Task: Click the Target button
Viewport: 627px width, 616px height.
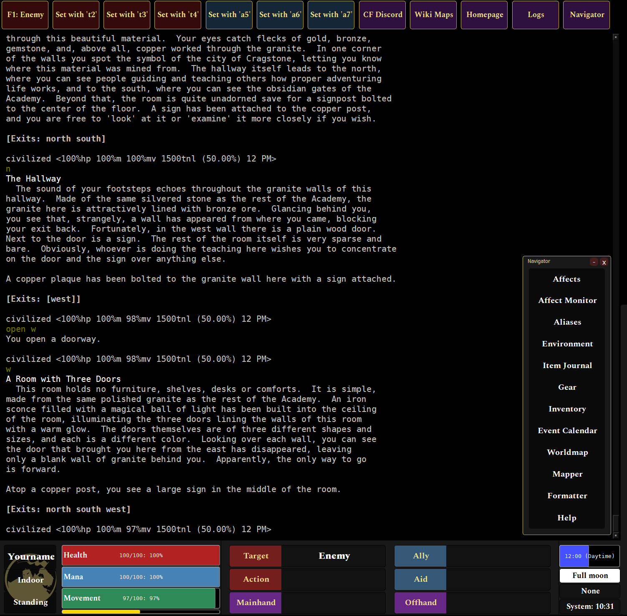Action: point(255,556)
